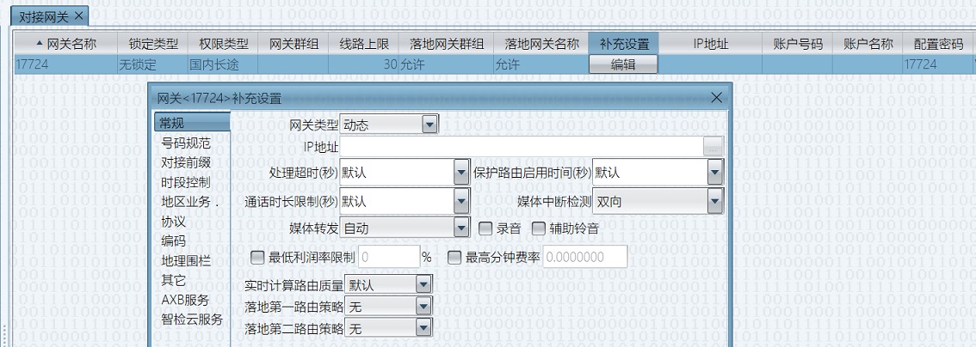Image resolution: width=976 pixels, height=347 pixels.
Task: Click the 锁定类型 column header
Action: point(153,44)
